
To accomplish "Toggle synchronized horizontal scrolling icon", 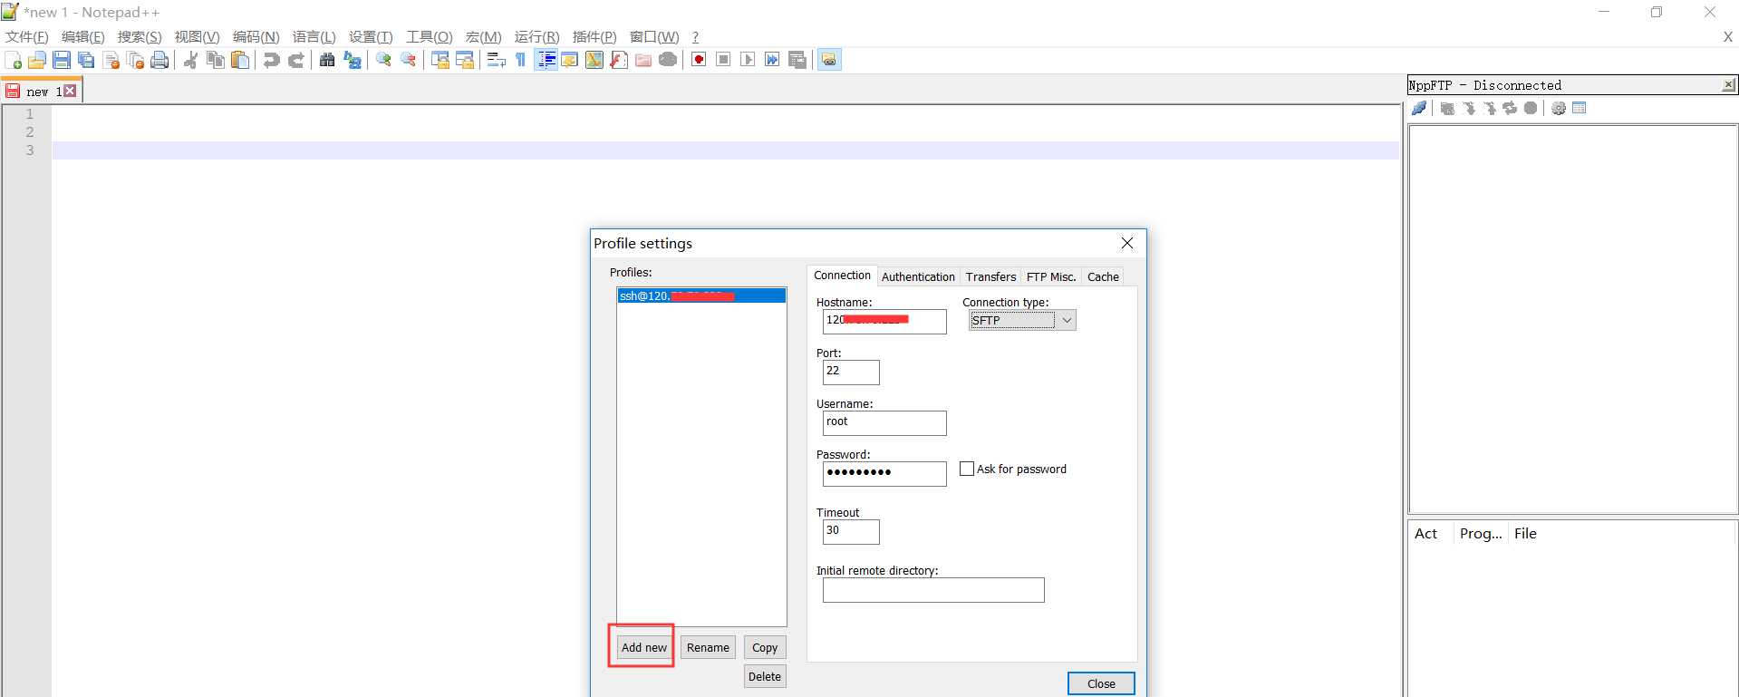I will tap(465, 60).
